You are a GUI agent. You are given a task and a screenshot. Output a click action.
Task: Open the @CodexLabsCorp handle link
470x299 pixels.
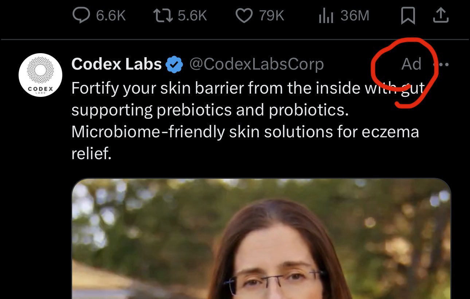pos(256,64)
